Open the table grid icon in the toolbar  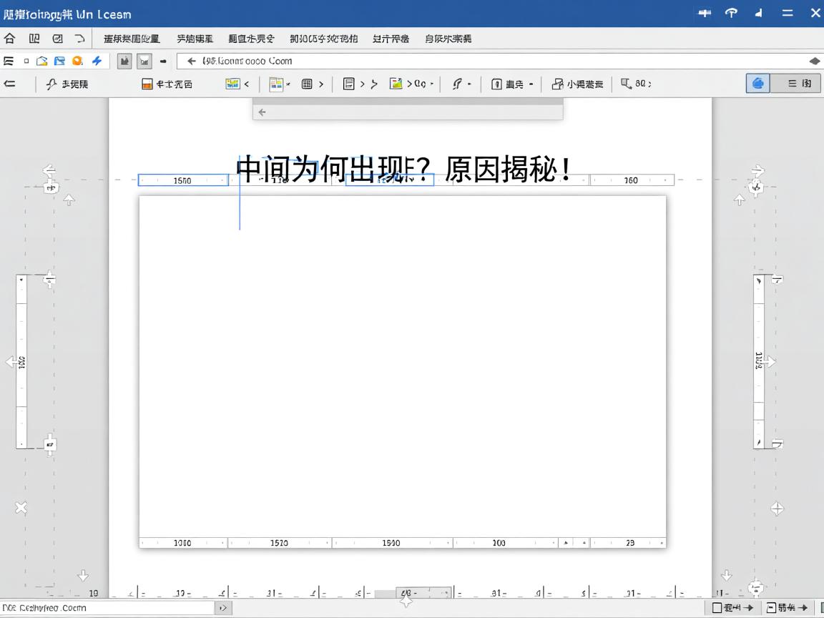point(308,84)
